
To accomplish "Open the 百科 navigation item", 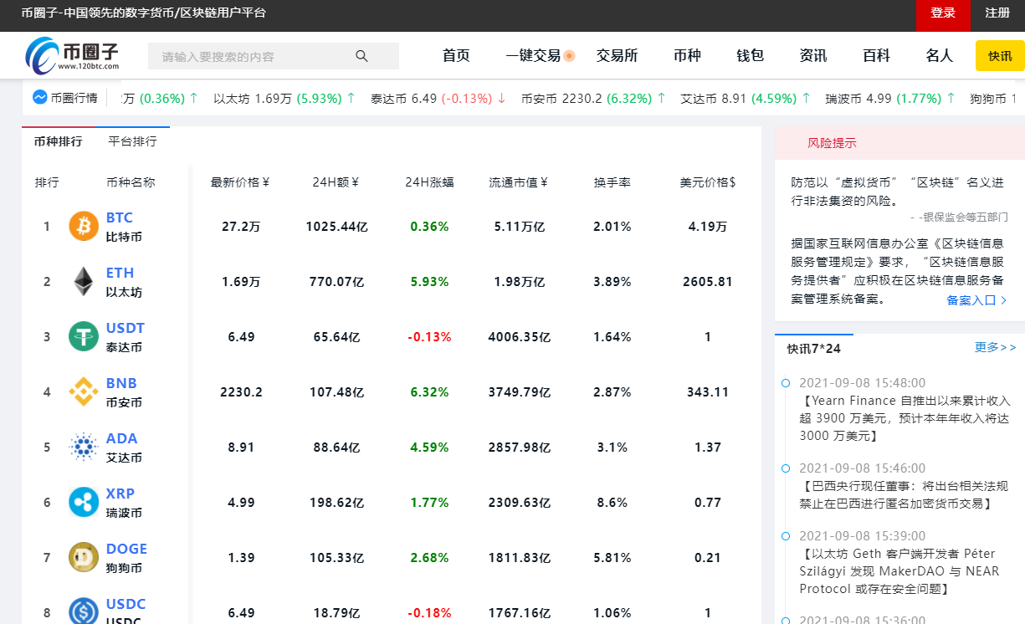I will pos(876,56).
